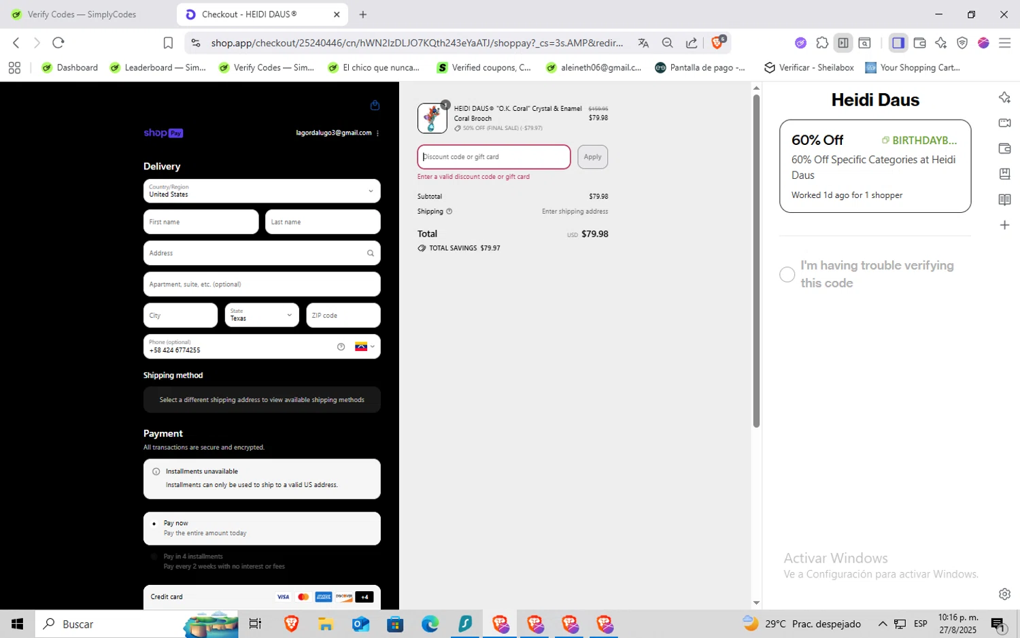Open Brave VPN shield icon
1020x638 pixels.
pyautogui.click(x=962, y=43)
